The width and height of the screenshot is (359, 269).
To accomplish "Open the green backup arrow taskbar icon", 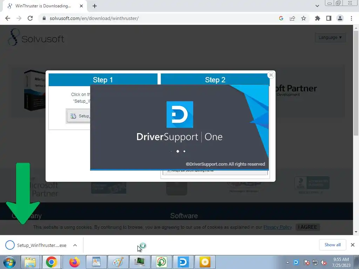I will point(161,262).
